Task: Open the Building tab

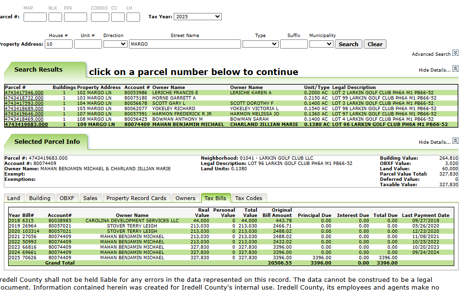Action: tap(39, 198)
